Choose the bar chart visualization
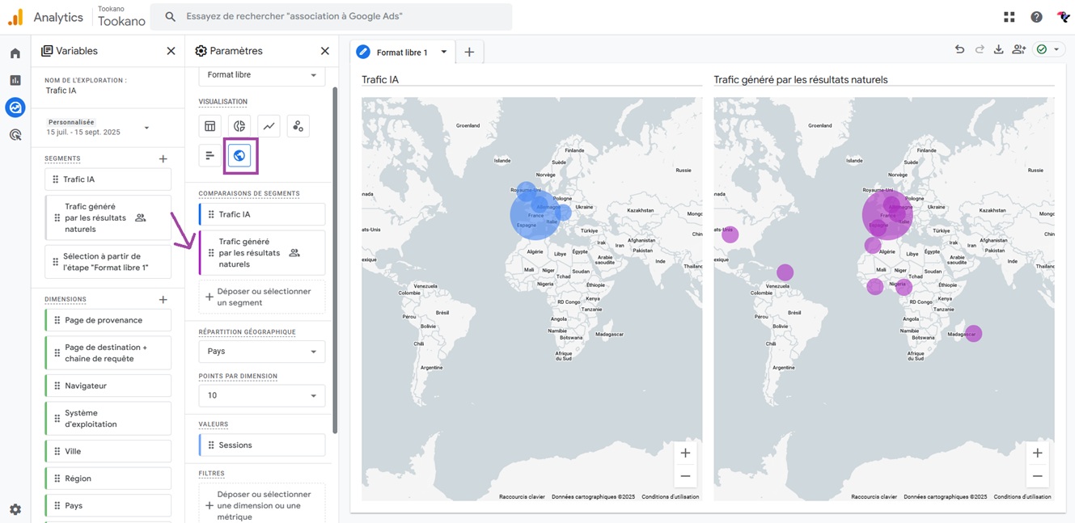The width and height of the screenshot is (1075, 523). [210, 155]
